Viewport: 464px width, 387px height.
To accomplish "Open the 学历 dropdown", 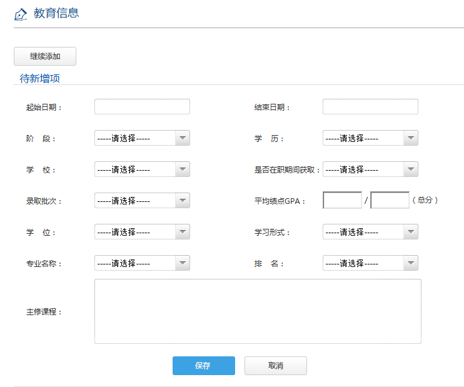I will click(370, 138).
